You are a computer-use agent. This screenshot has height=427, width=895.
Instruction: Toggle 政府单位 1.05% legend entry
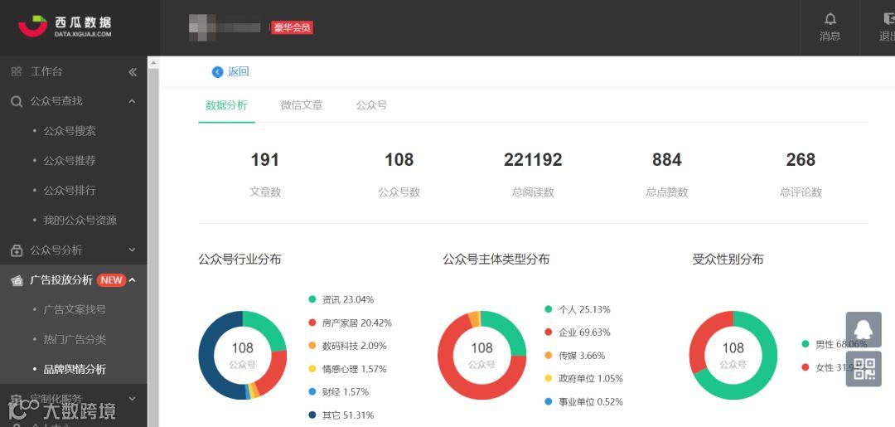(583, 378)
